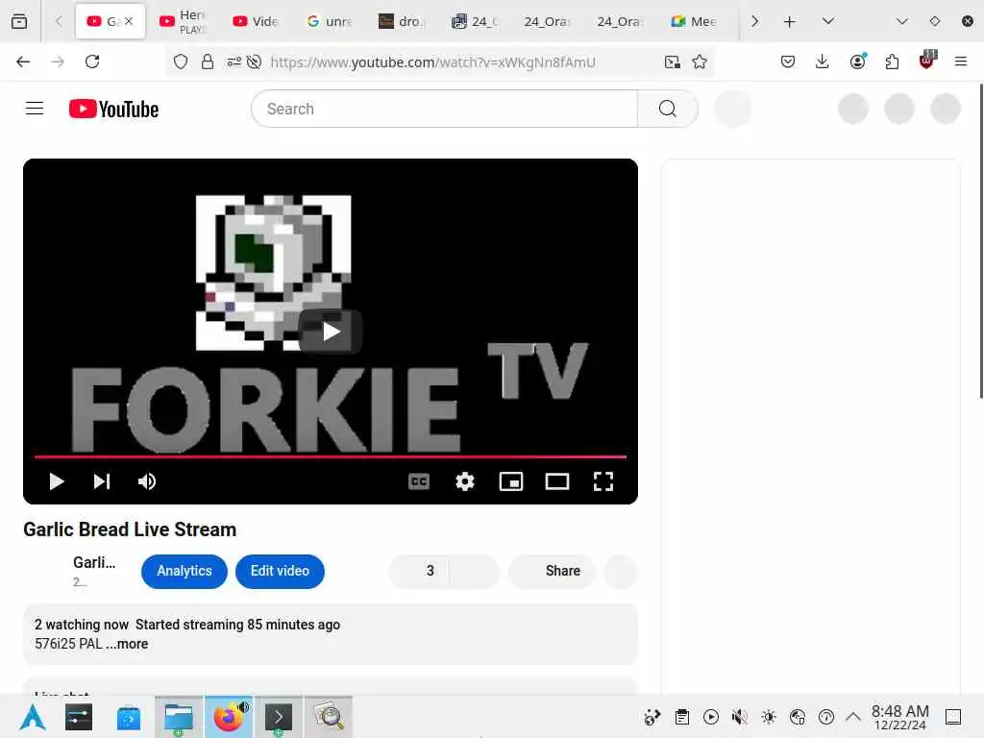Skip to next video in player controls
Viewport: 984px width, 738px height.
(102, 481)
